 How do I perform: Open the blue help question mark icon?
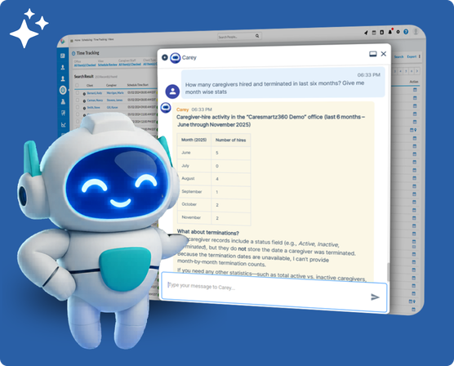(x=406, y=32)
